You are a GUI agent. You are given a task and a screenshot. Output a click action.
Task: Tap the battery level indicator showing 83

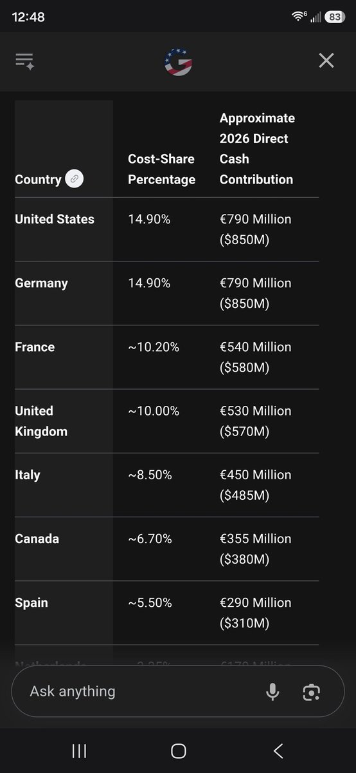tap(335, 17)
